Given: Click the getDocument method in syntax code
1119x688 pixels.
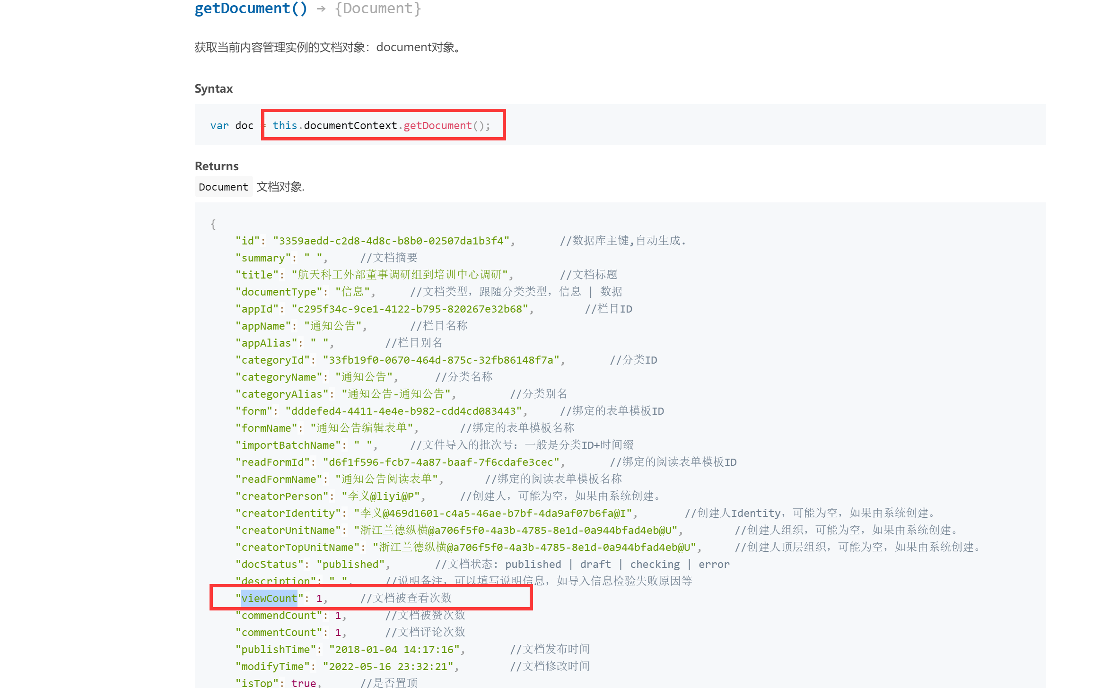Looking at the screenshot, I should point(437,126).
